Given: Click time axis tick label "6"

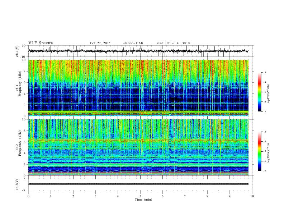Looking at the screenshot, I should 162,196.
